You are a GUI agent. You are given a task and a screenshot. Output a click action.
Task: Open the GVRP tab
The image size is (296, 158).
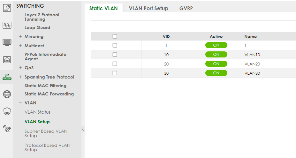click(x=186, y=8)
